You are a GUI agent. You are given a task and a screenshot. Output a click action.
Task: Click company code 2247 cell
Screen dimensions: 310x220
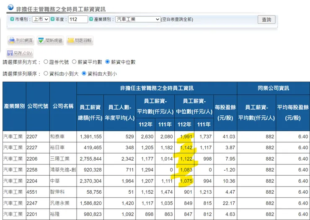click(38, 203)
